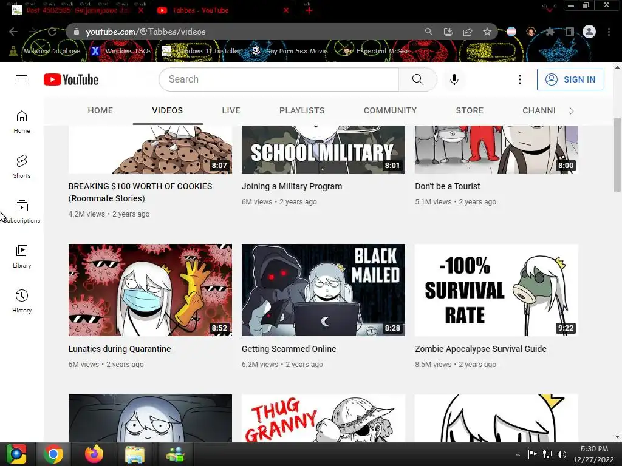622x466 pixels.
Task: Open Library in sidebar
Action: tap(22, 257)
